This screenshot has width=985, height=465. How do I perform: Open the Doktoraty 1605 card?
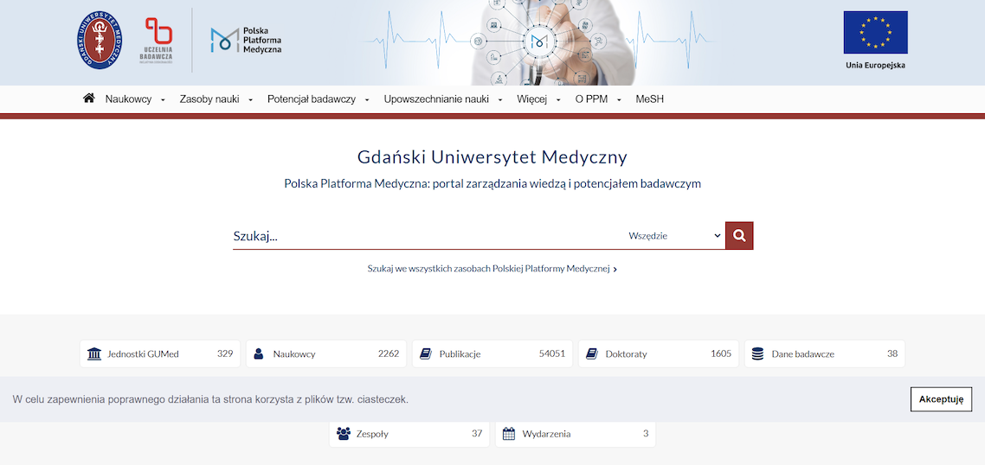[659, 354]
